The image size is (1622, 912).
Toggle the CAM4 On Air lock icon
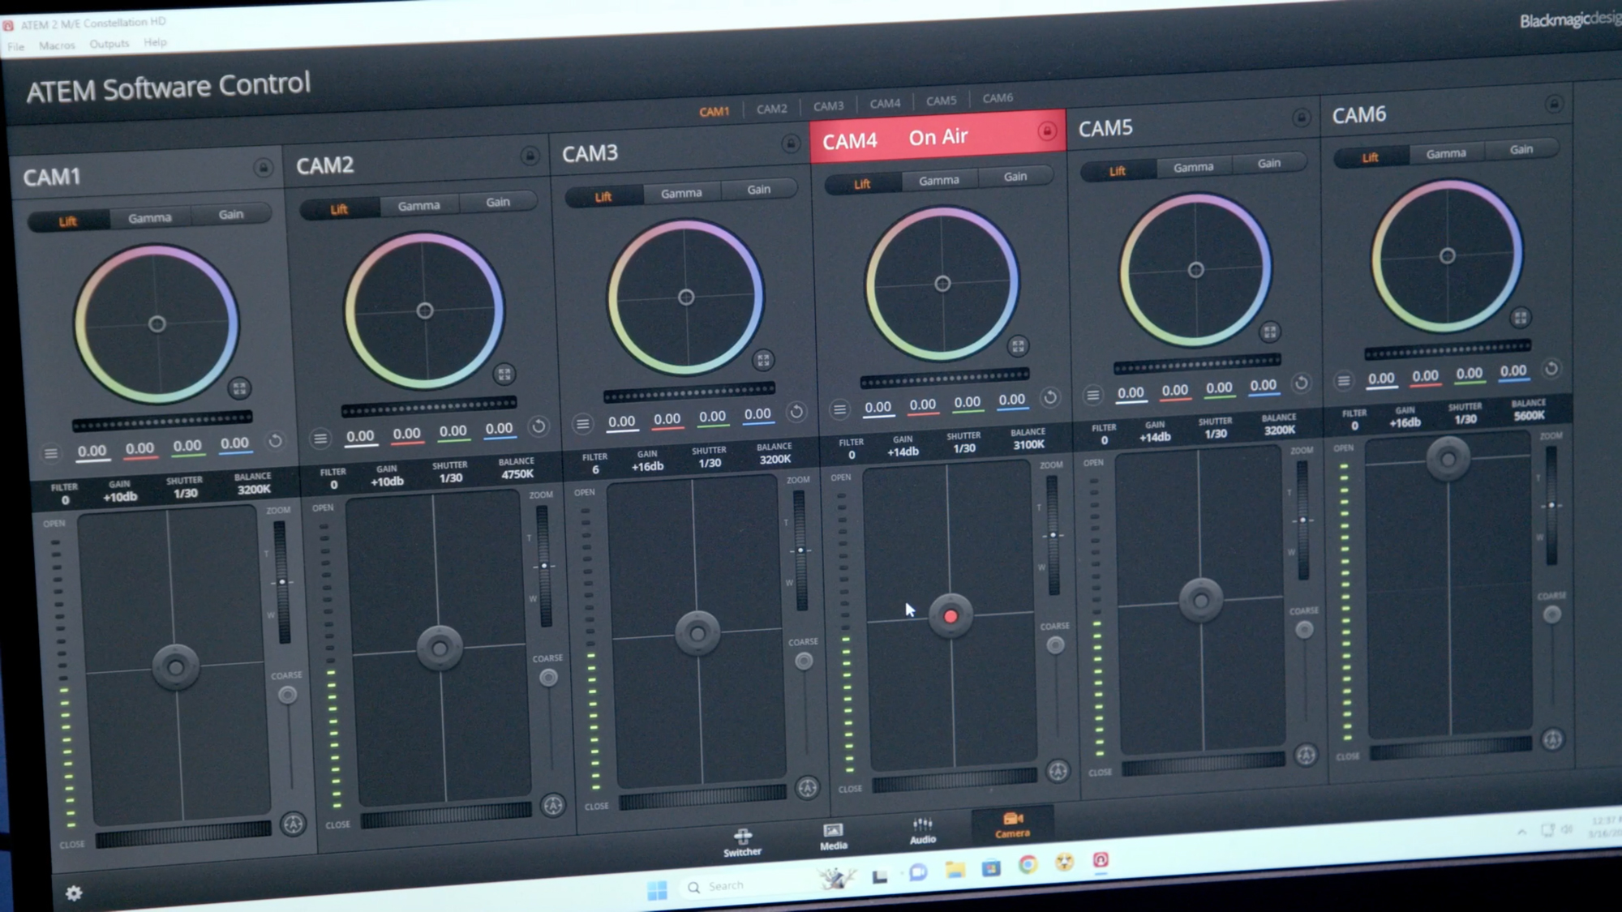1047,131
